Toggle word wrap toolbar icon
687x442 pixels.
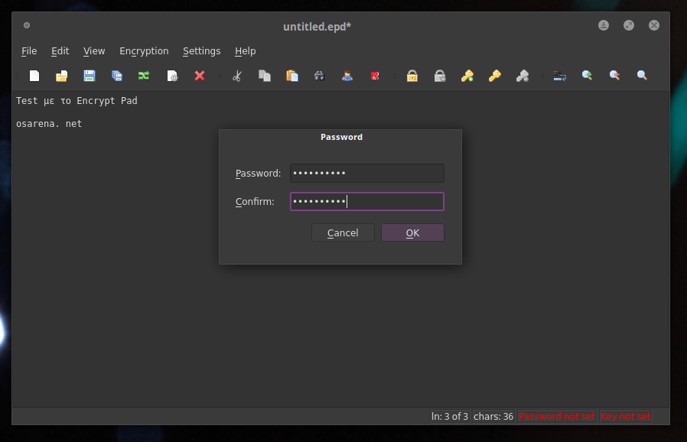coord(559,76)
